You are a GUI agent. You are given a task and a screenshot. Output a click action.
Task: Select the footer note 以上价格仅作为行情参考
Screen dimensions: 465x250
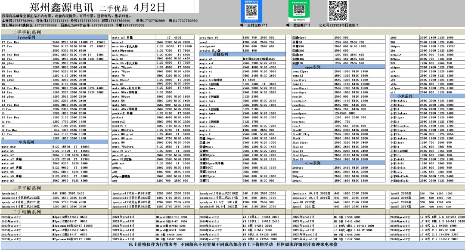(153, 245)
